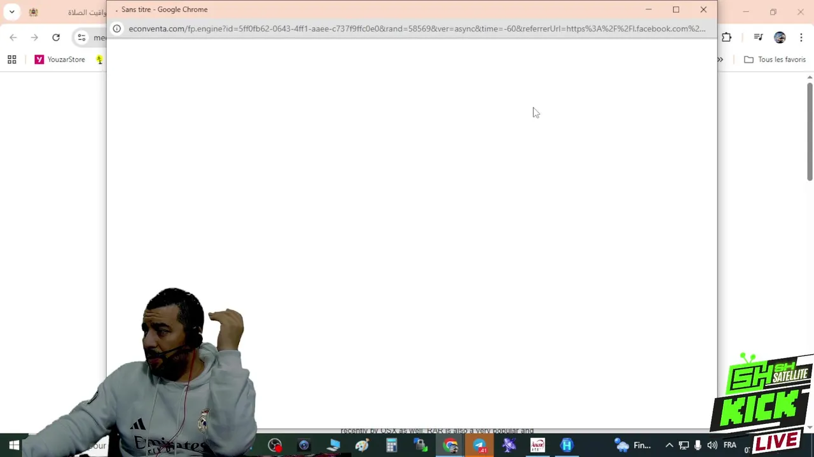Open the camera app in taskbar
The width and height of the screenshot is (814, 457).
(303, 446)
